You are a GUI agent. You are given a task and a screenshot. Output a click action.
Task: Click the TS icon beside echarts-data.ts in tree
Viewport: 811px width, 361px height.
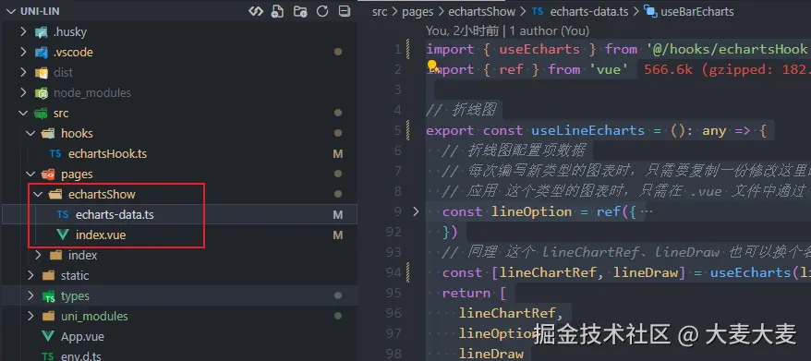[63, 214]
